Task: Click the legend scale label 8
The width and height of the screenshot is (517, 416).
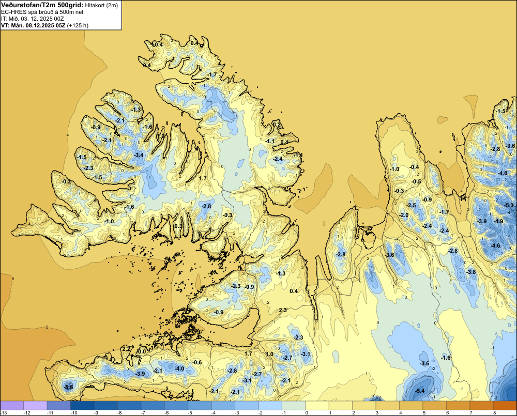Action: pyautogui.click(x=495, y=413)
